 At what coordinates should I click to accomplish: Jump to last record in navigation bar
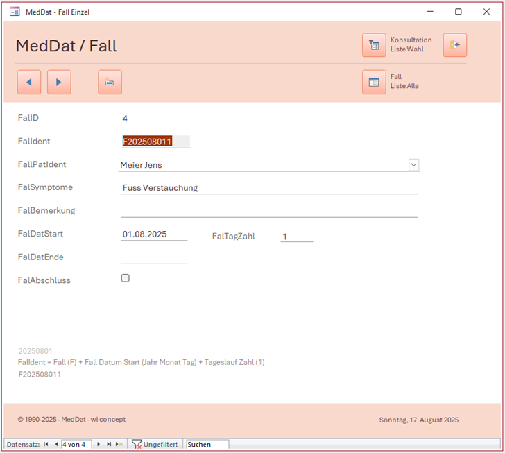[109, 444]
